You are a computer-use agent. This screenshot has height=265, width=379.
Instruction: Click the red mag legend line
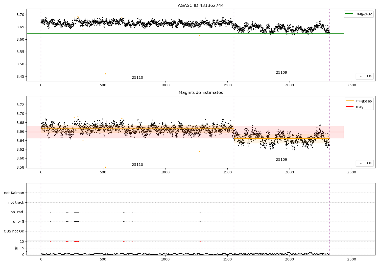tap(350, 107)
